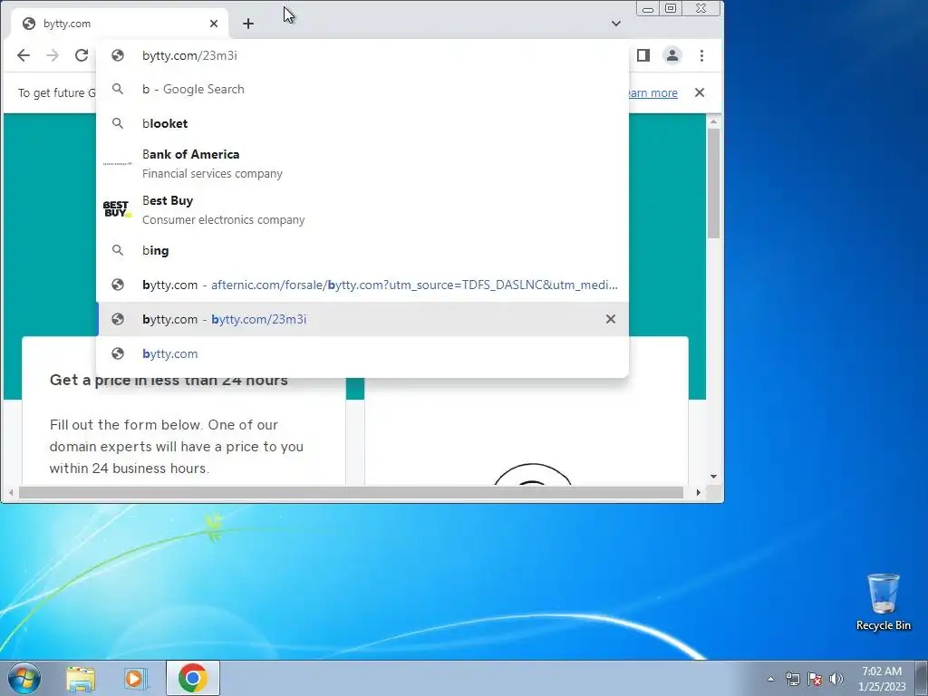Open the Recycle Bin desktop icon

[x=883, y=602]
